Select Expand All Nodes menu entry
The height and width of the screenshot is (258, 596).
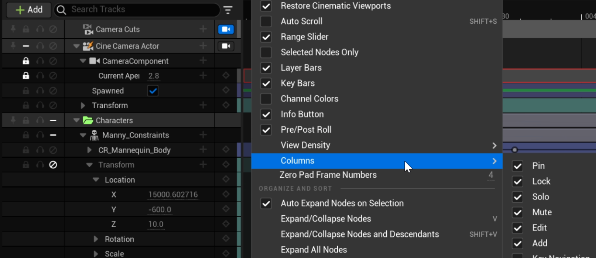(x=314, y=250)
